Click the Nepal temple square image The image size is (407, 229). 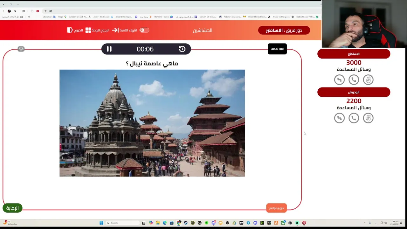pos(152,123)
